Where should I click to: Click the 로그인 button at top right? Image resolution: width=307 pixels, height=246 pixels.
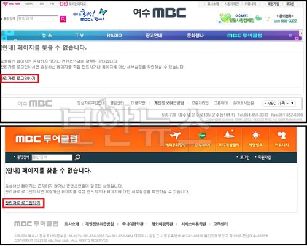pos(290,4)
